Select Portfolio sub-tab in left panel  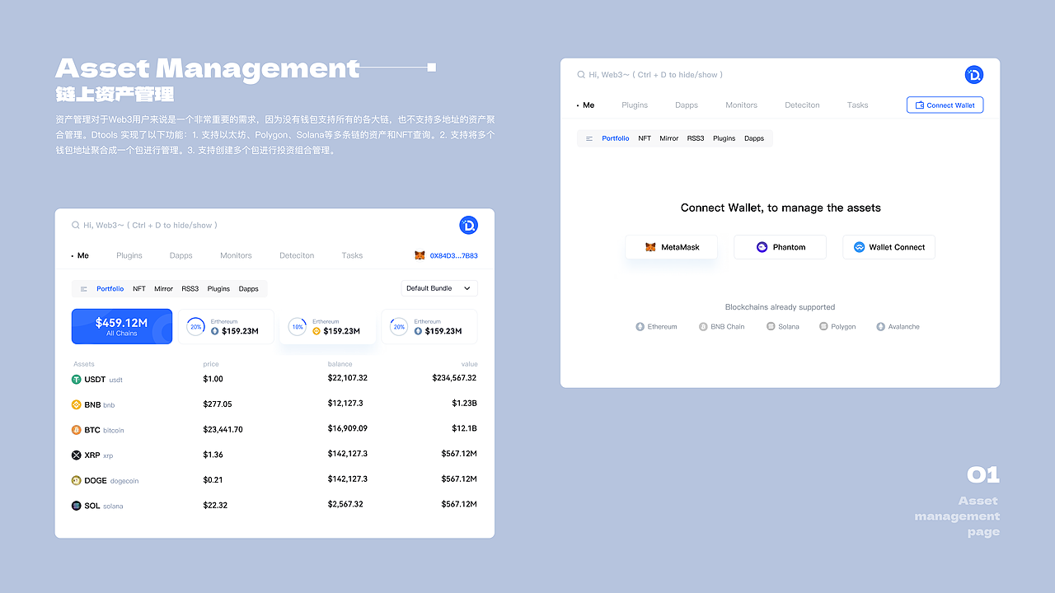pos(110,289)
